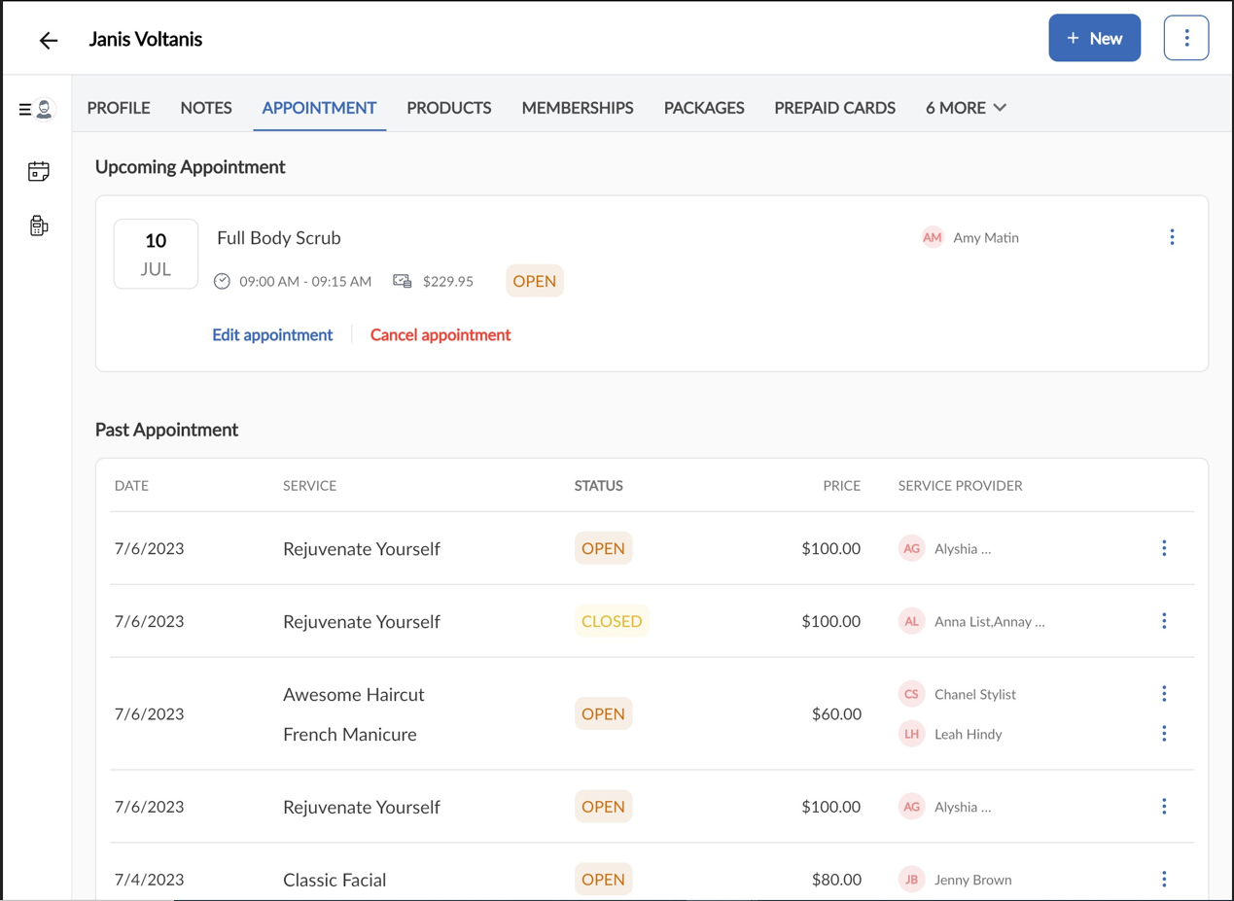Click the Jenny Brown provider name
This screenshot has height=901, width=1234.
click(972, 880)
